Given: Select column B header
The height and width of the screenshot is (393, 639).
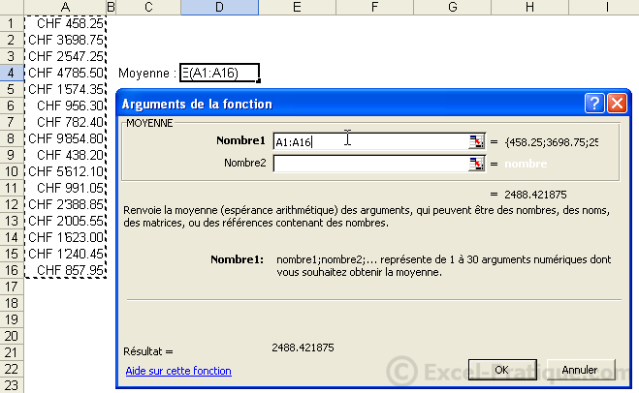Looking at the screenshot, I should (111, 7).
